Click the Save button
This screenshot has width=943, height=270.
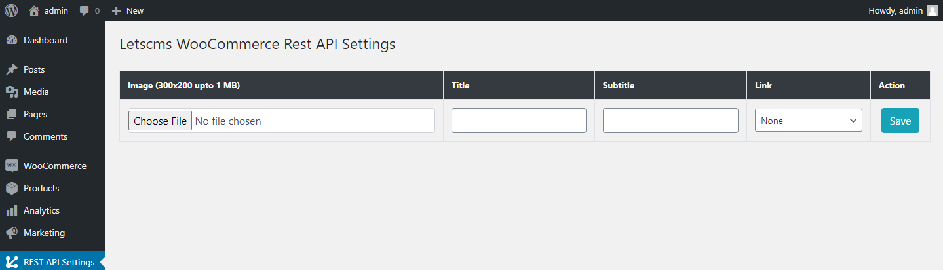coord(900,121)
